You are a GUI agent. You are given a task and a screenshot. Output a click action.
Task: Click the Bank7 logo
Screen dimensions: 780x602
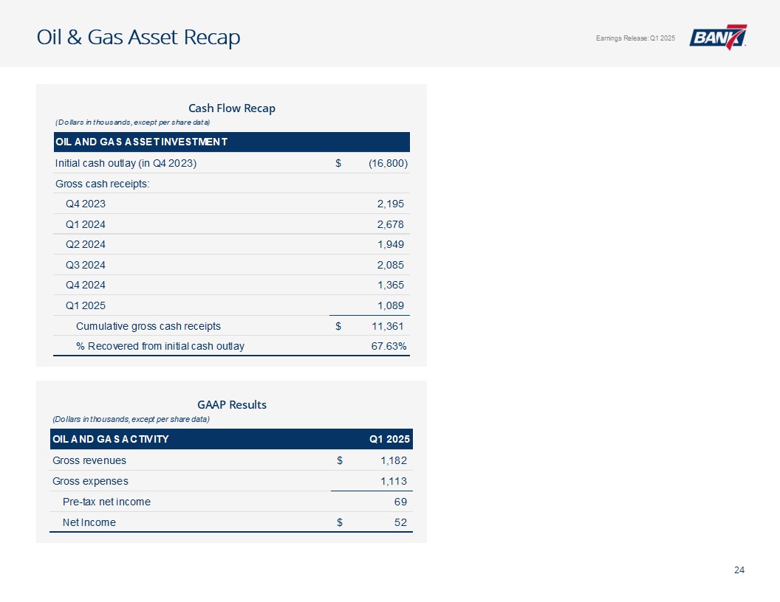coord(718,37)
